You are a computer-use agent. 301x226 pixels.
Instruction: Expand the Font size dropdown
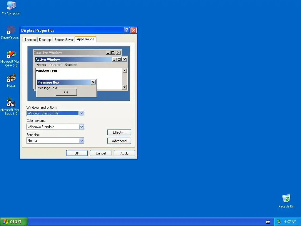point(81,140)
